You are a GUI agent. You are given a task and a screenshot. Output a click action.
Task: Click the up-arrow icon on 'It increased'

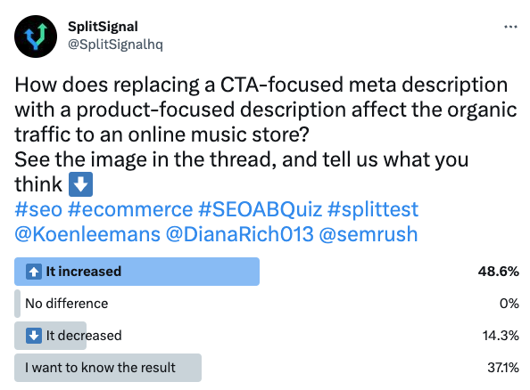click(34, 272)
